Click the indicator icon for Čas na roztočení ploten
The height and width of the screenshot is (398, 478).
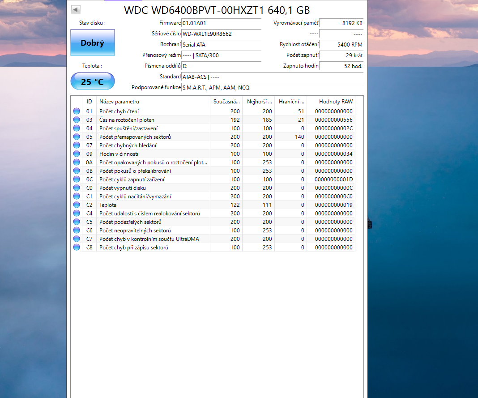(76, 119)
